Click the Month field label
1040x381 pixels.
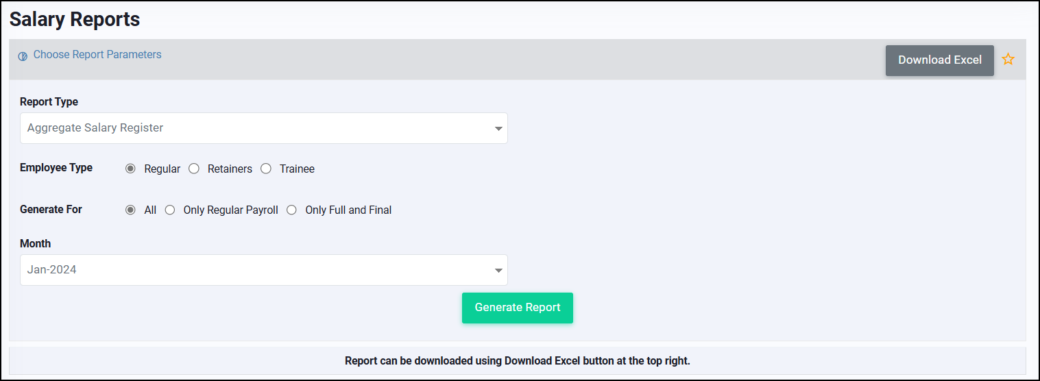pyautogui.click(x=36, y=244)
